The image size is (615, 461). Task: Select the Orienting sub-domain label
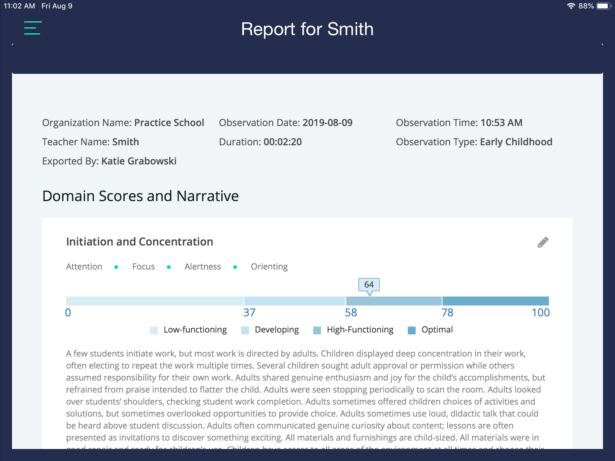269,267
